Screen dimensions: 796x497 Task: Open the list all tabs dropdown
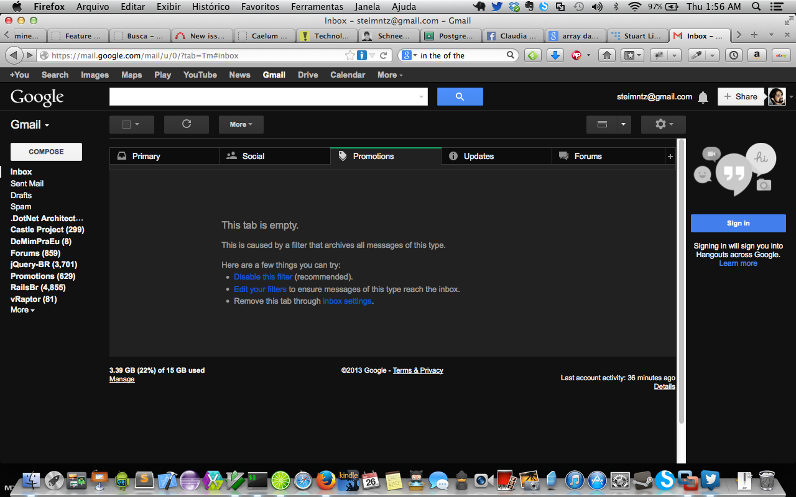(771, 35)
